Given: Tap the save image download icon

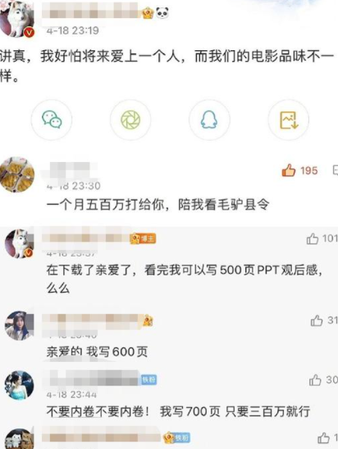Looking at the screenshot, I should pos(288,120).
